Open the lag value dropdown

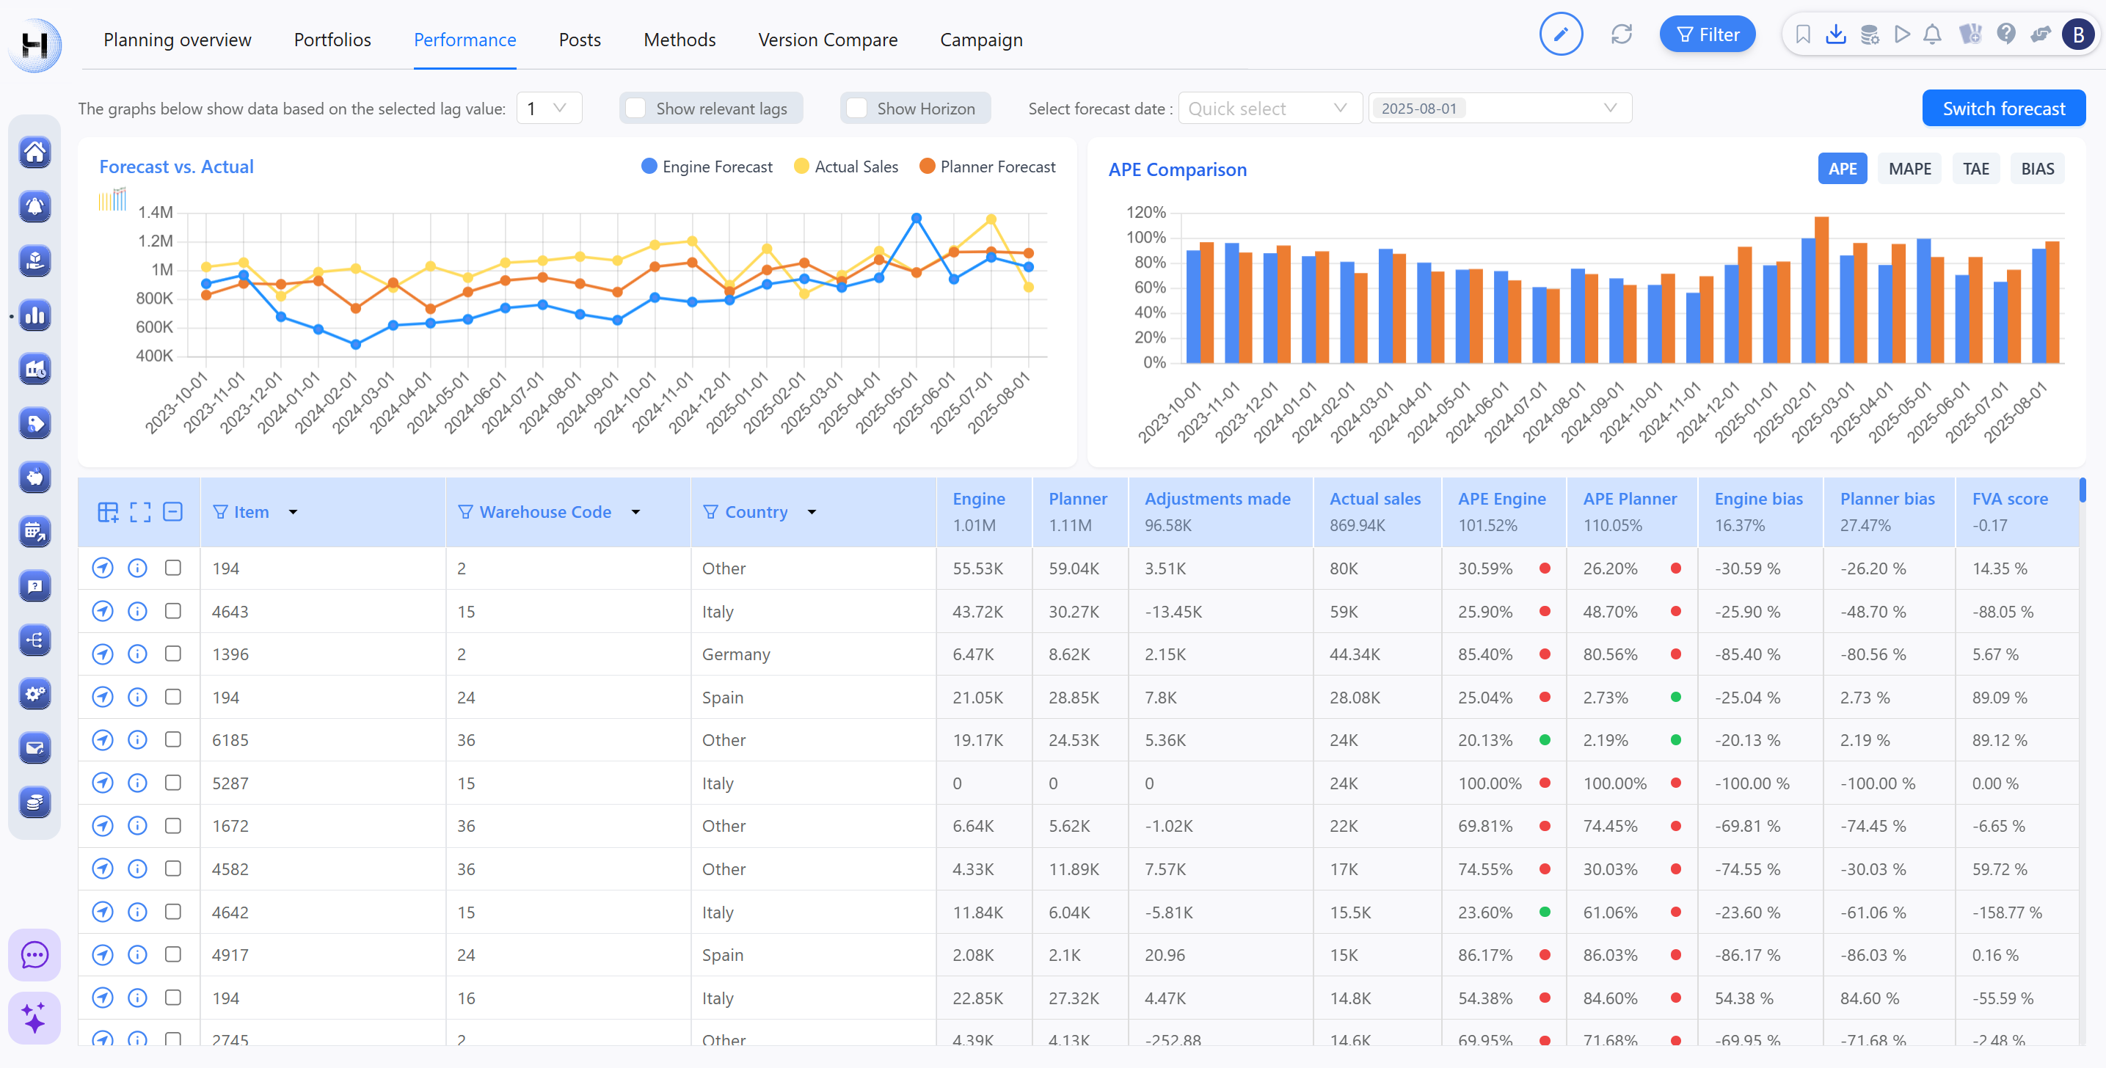[x=549, y=109]
